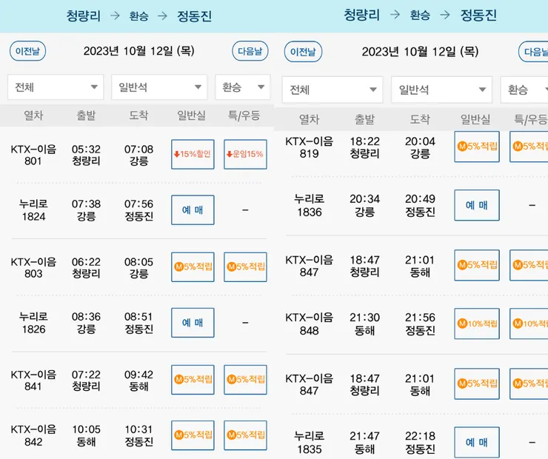Book 누리로 1835 with the 예매 button

pyautogui.click(x=476, y=443)
